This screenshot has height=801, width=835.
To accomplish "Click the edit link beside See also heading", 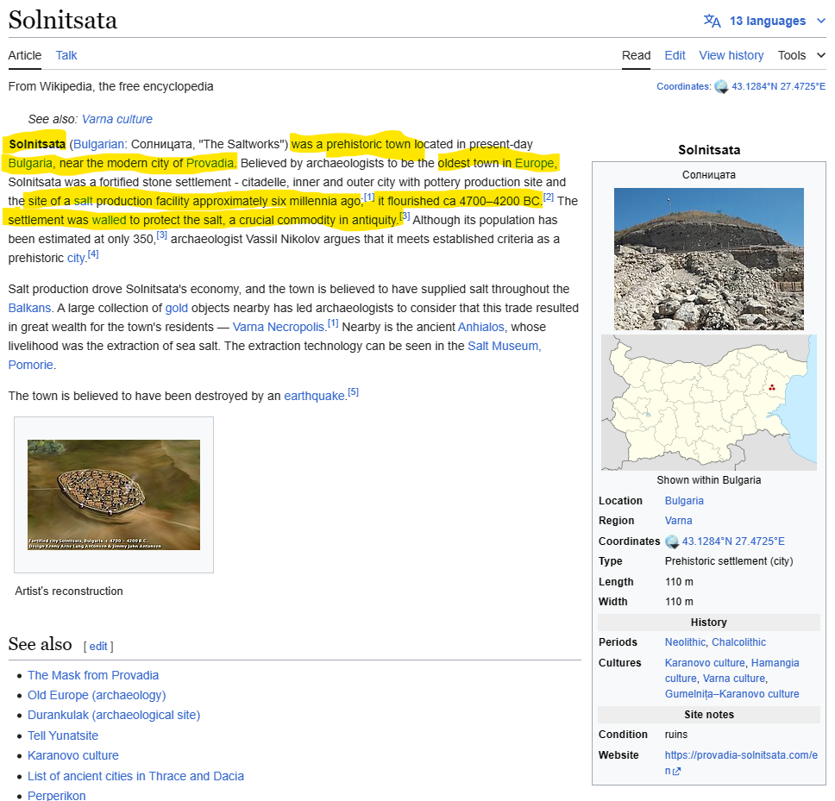I will [x=98, y=646].
